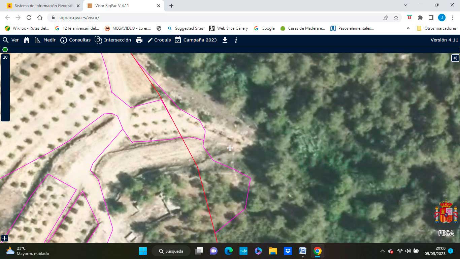
Task: Click the download icon in toolbar
Action: coord(225,40)
